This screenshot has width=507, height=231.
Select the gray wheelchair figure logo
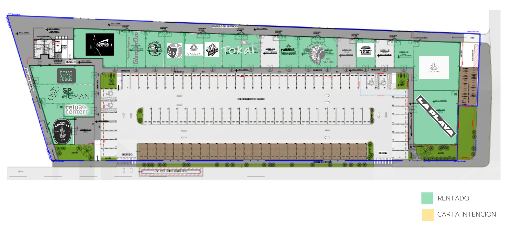175,51
